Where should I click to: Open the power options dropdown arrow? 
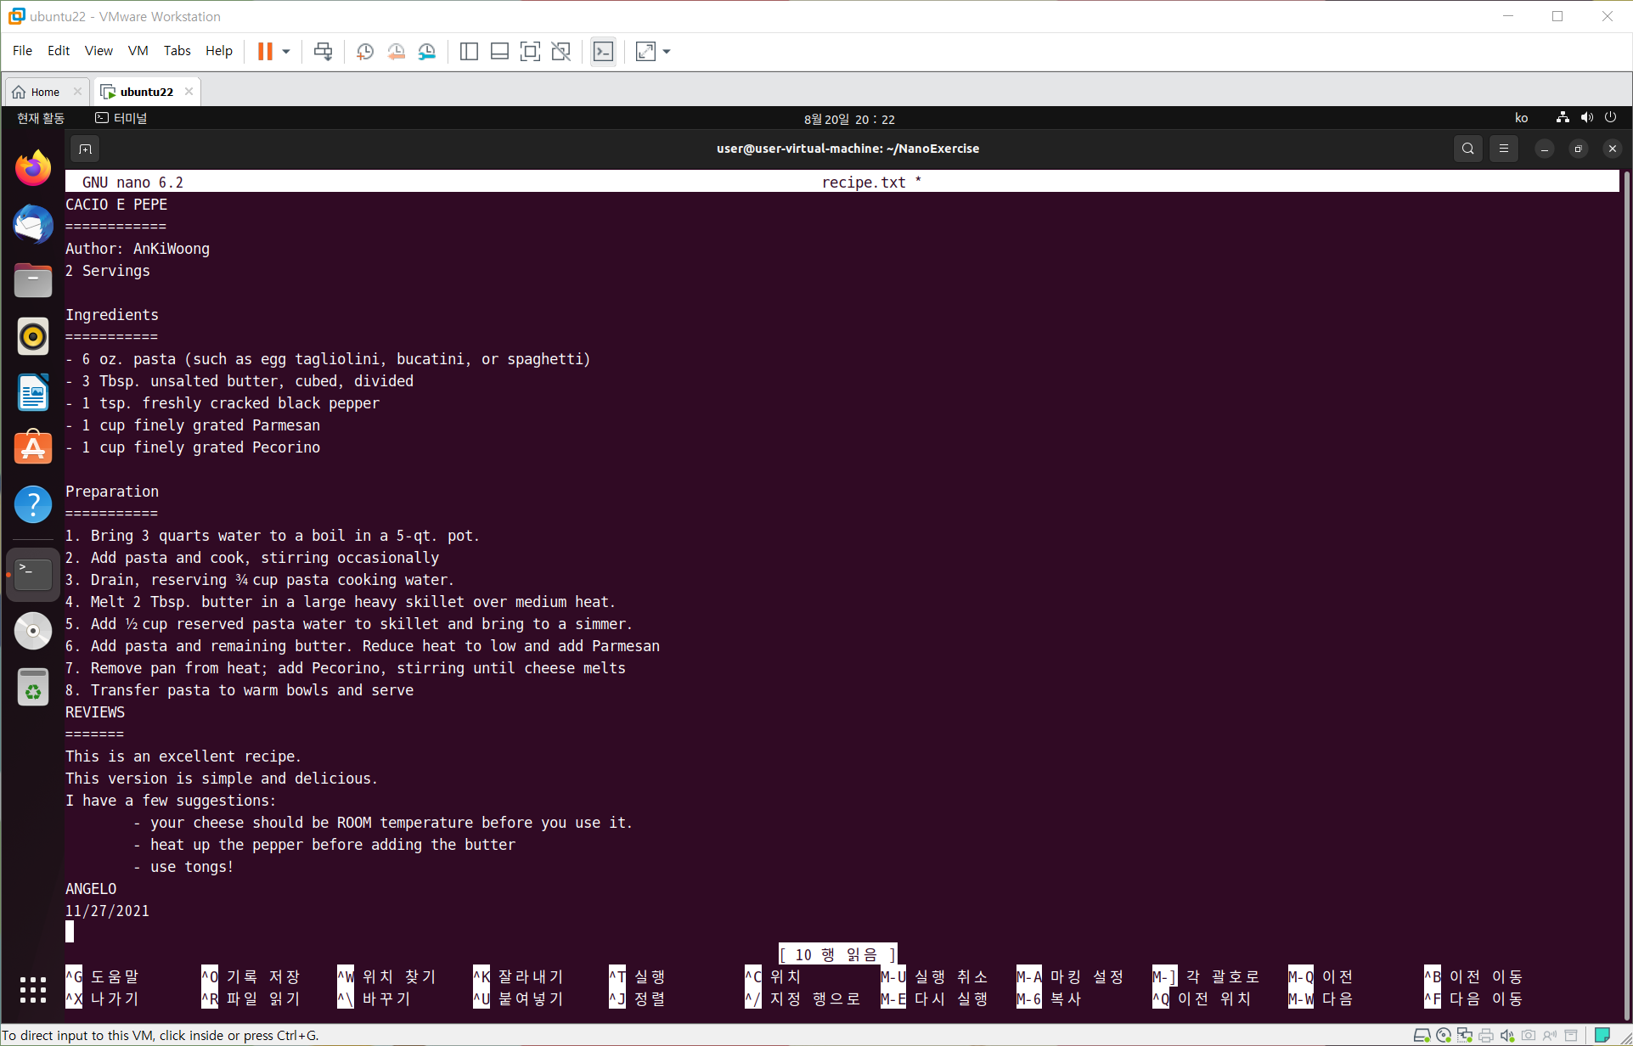coord(286,52)
